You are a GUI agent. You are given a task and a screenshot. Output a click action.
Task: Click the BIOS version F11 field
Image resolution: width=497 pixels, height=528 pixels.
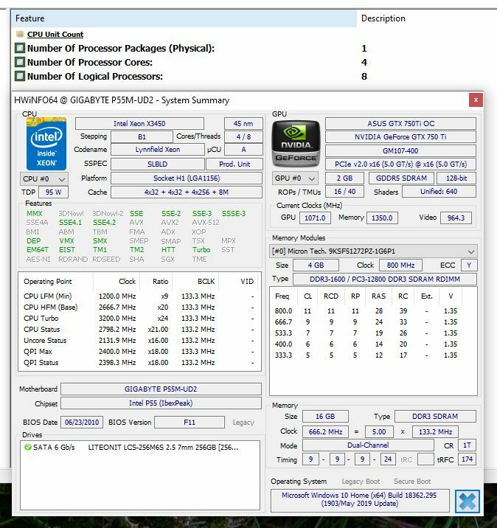[190, 423]
